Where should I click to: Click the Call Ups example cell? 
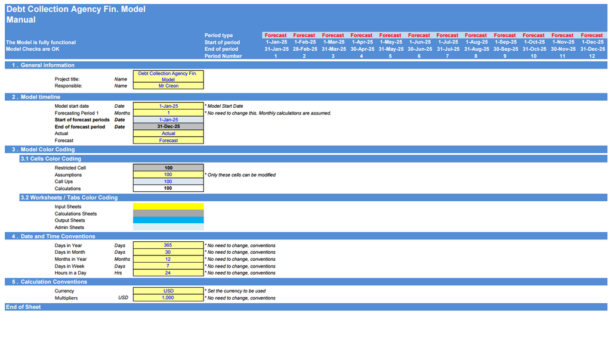[x=168, y=182]
